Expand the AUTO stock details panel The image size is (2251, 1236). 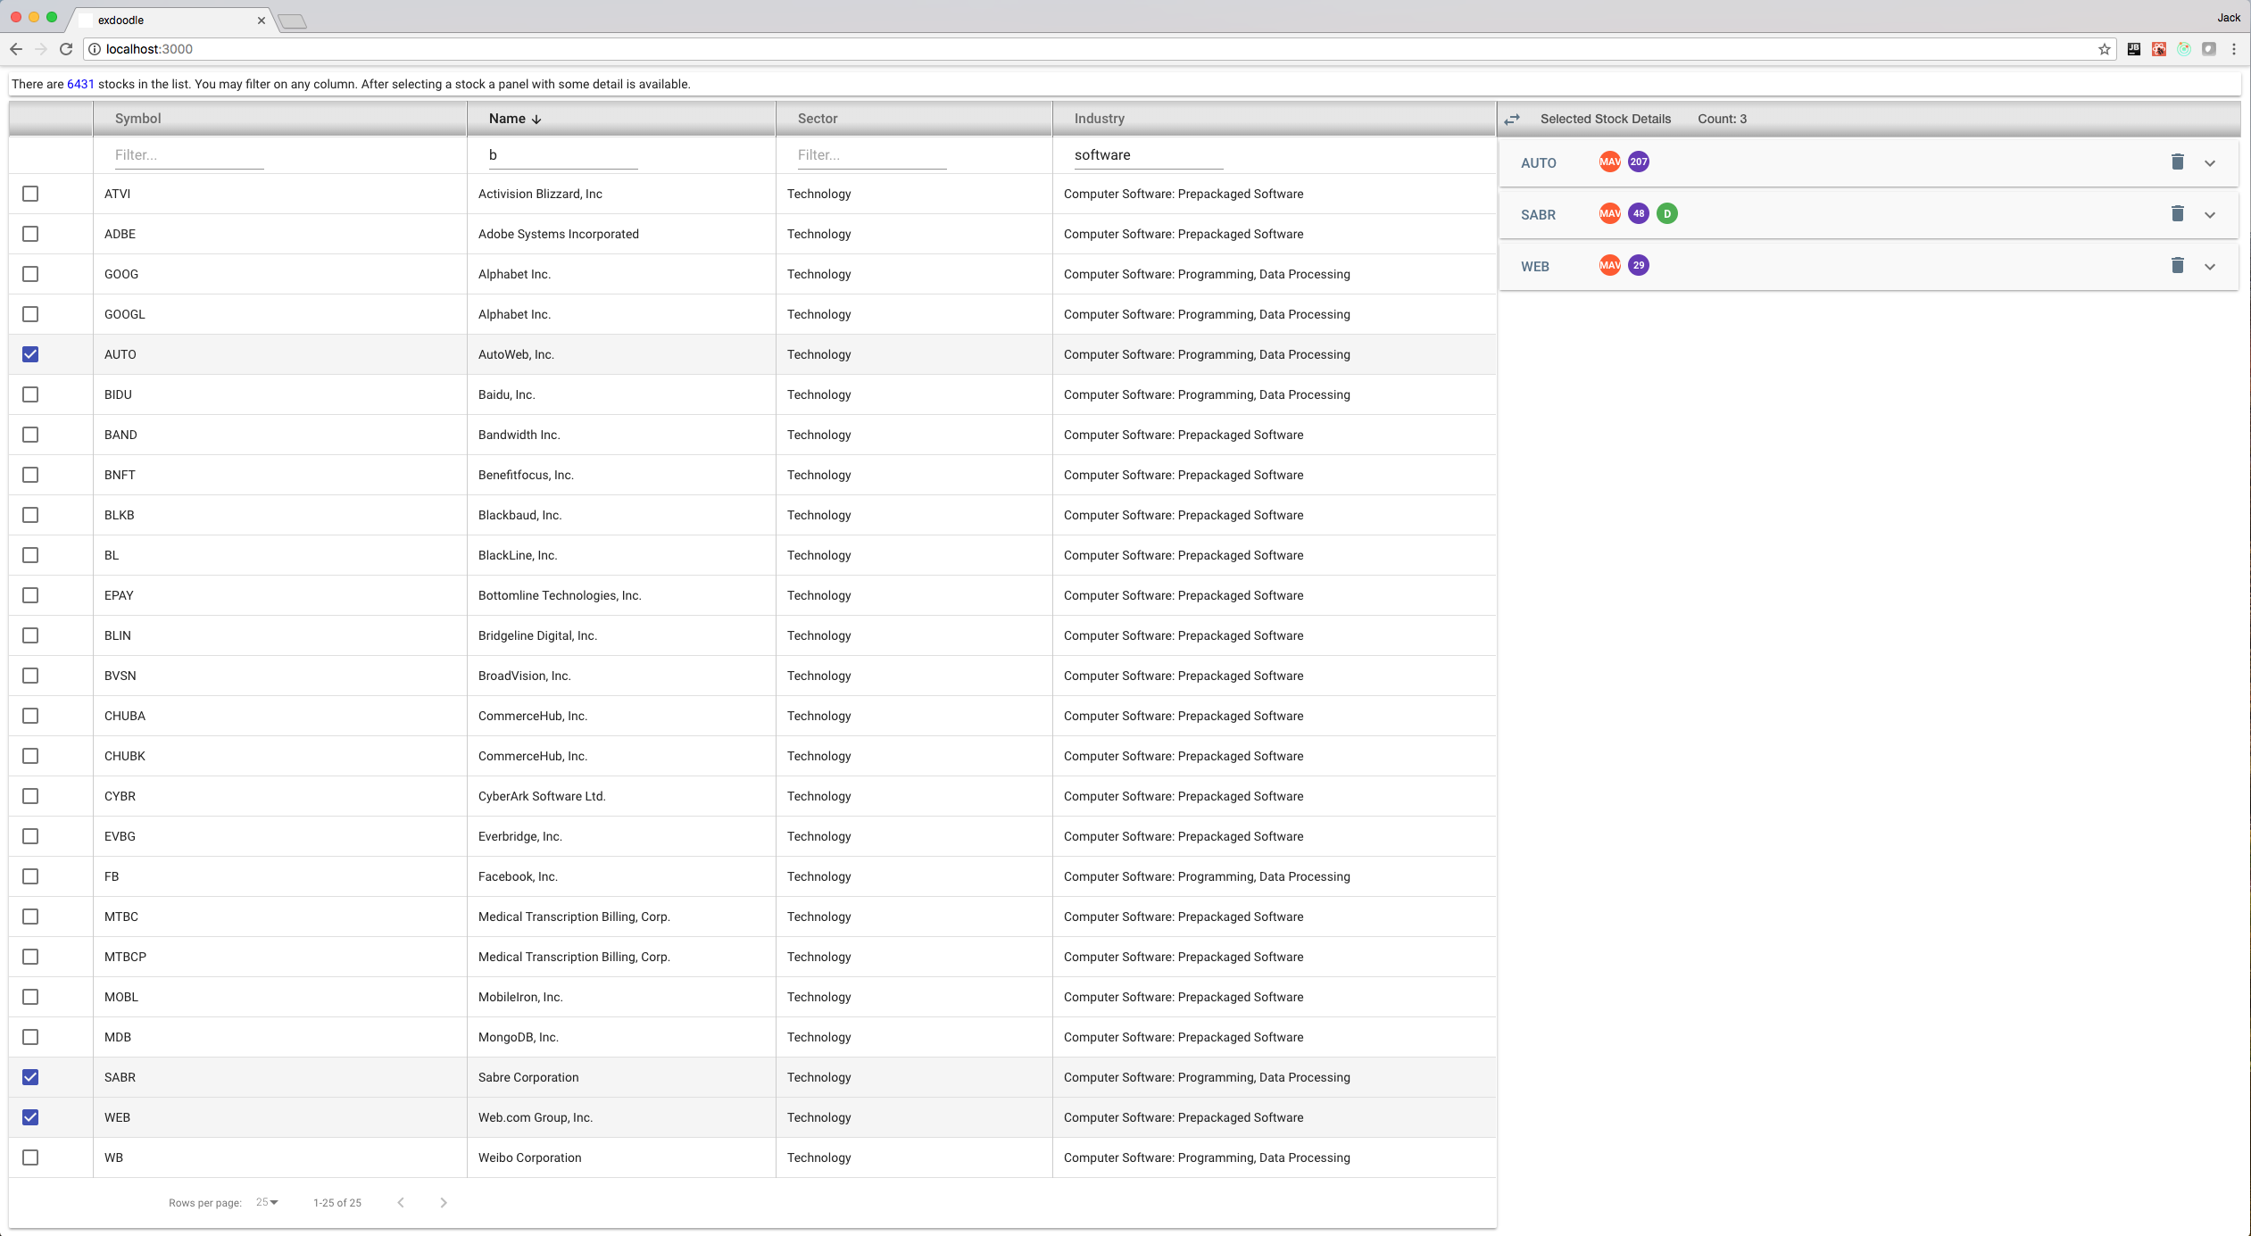[x=2210, y=163]
